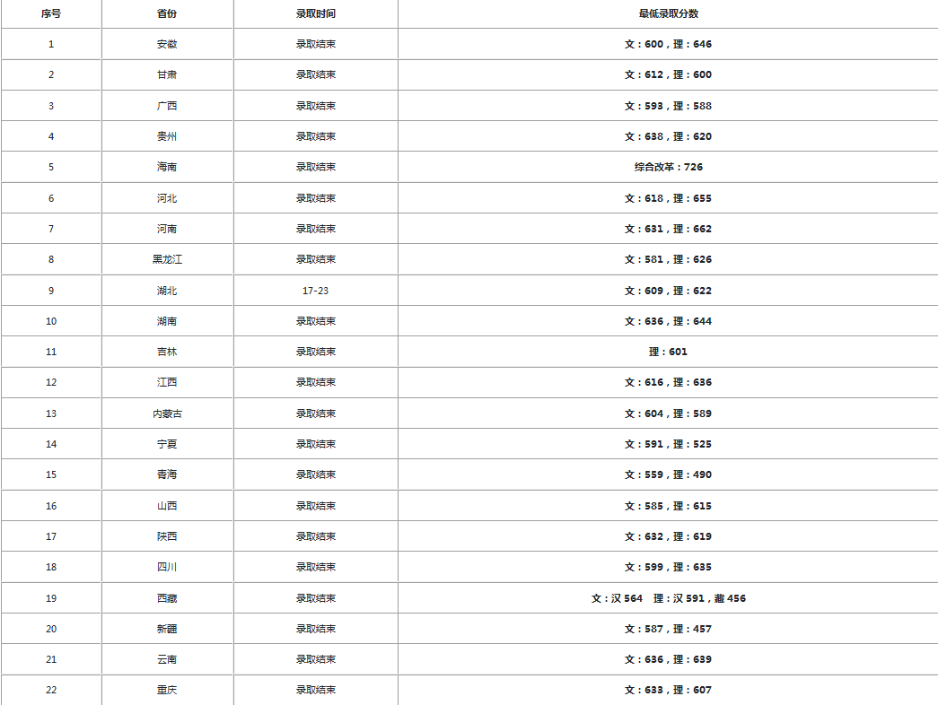Click the 最低录取分数 column header
The height and width of the screenshot is (705, 938).
668,13
